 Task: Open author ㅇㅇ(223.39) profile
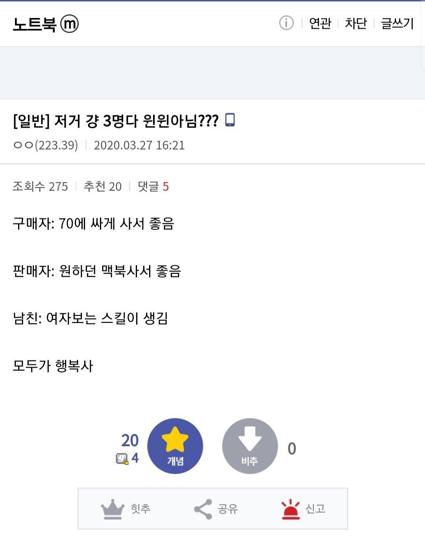tap(45, 145)
